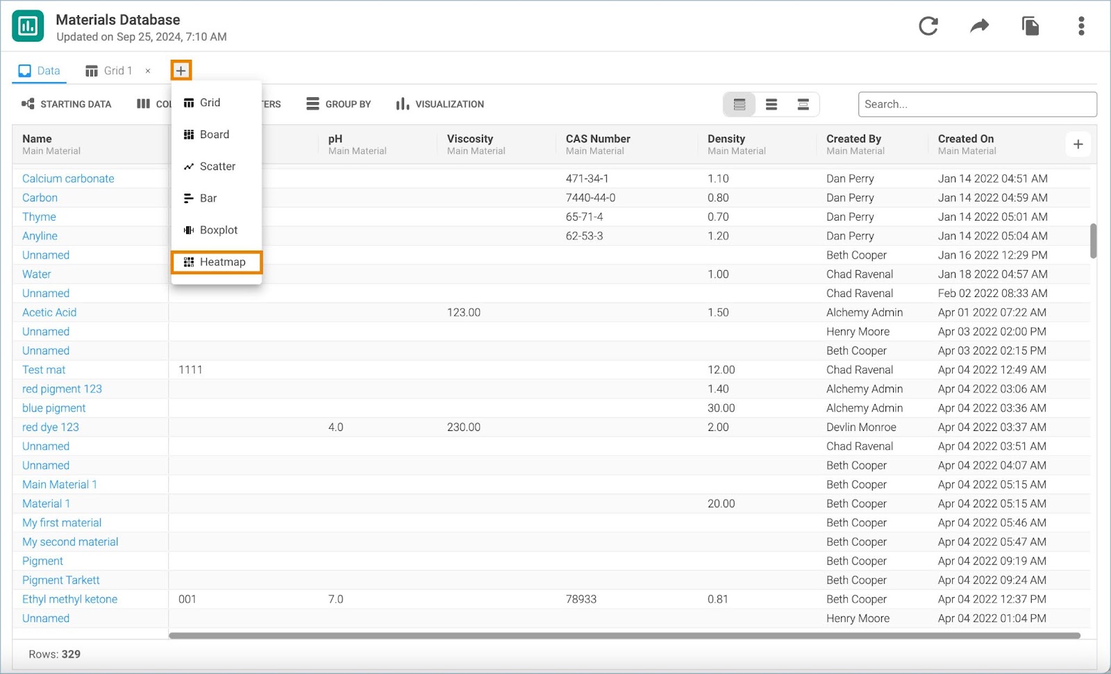1111x674 pixels.
Task: Click the copy document icon
Action: click(1030, 26)
